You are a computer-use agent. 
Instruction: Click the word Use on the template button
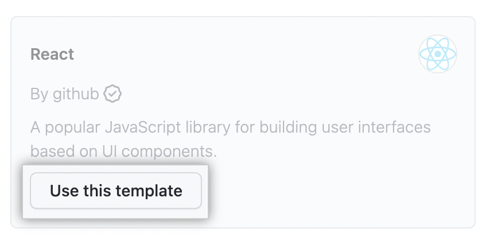pyautogui.click(x=63, y=191)
